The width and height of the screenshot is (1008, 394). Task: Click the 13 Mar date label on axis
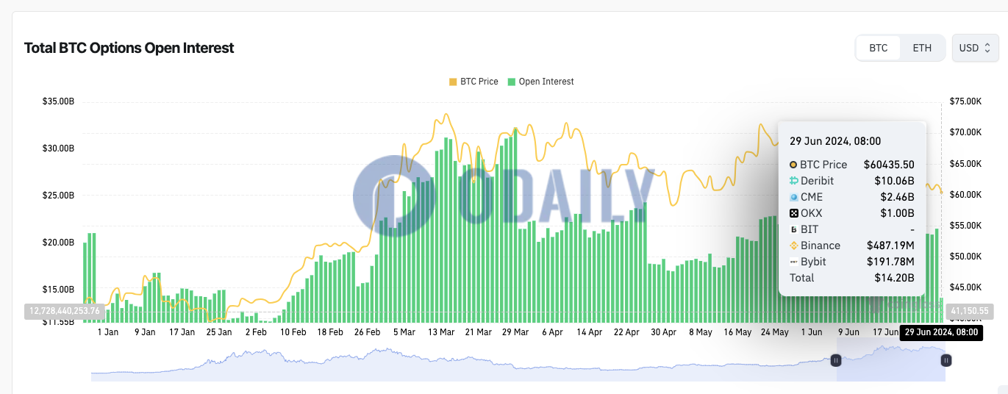click(x=441, y=332)
